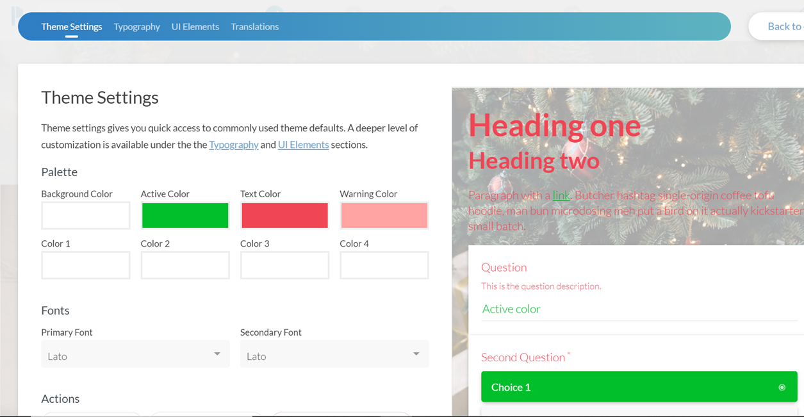The image size is (804, 417).
Task: Pick the Background Color swatch
Action: pos(86,216)
